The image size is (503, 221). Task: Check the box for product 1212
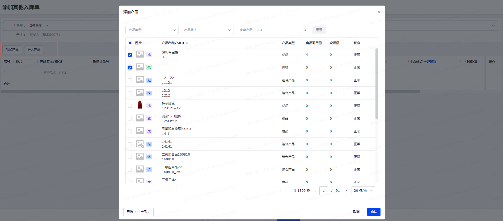(x=130, y=93)
